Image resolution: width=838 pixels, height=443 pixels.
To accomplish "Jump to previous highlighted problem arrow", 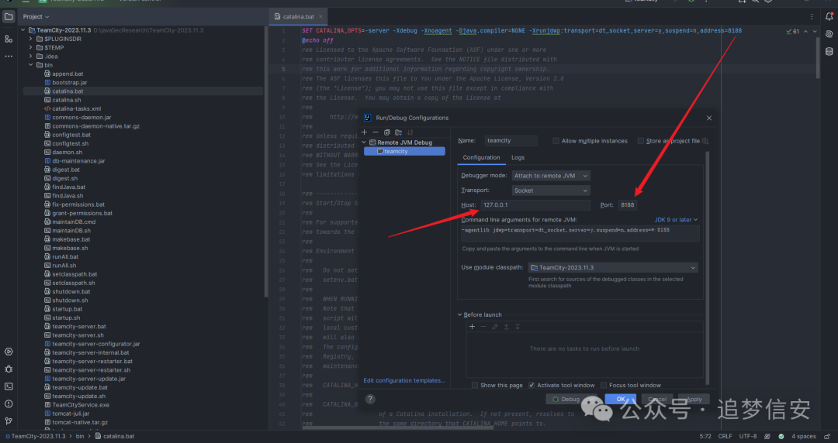I will click(x=805, y=32).
